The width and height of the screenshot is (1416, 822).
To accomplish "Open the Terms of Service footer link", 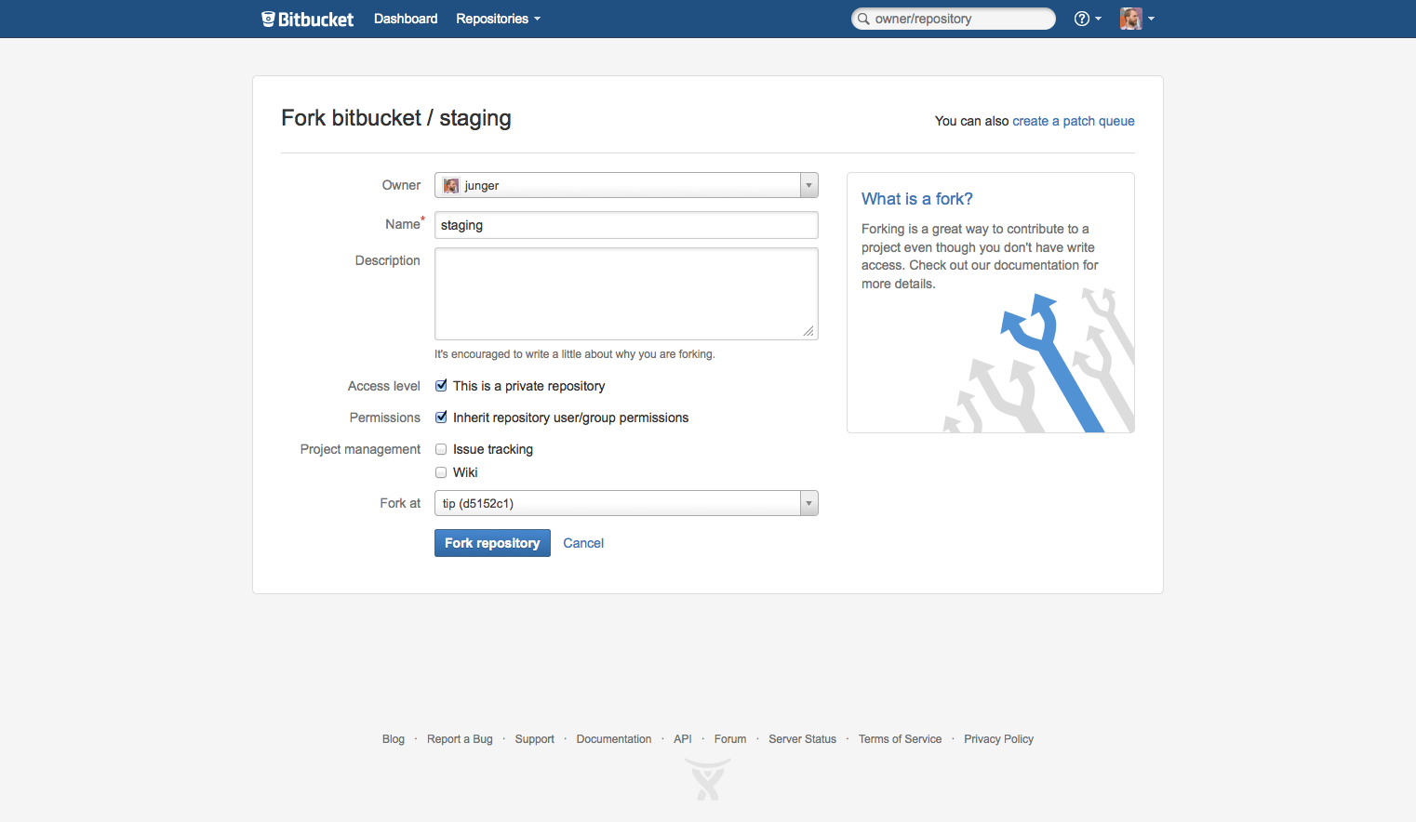I will [x=900, y=738].
